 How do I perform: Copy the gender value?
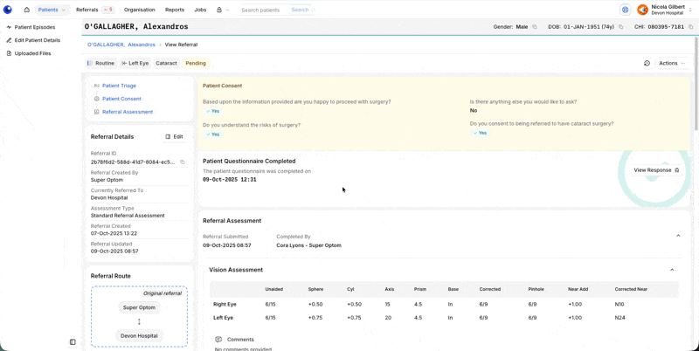click(535, 27)
